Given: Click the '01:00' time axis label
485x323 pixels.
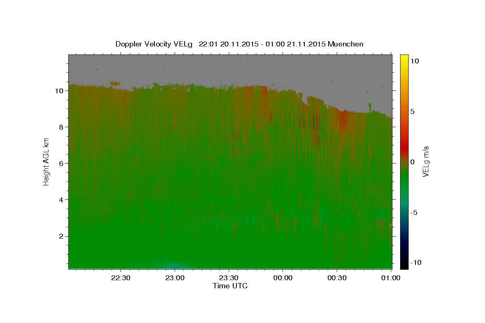Looking at the screenshot, I should pos(391,278).
